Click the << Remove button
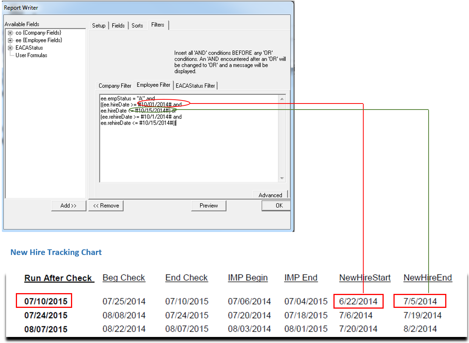The width and height of the screenshot is (469, 343). click(x=106, y=205)
